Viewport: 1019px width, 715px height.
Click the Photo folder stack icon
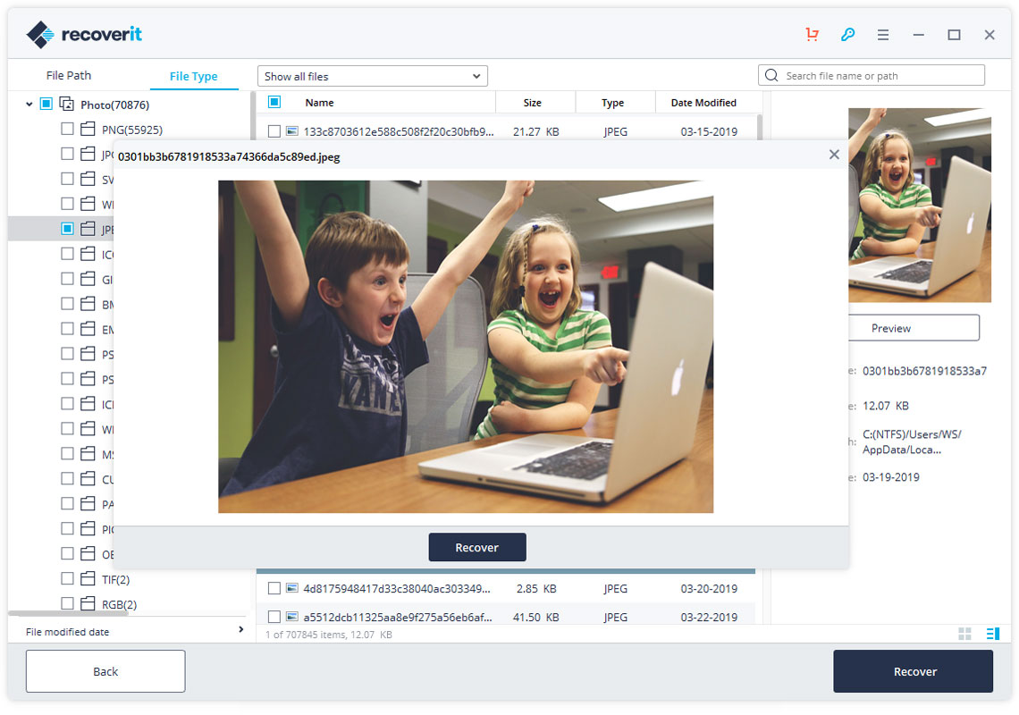coord(67,104)
